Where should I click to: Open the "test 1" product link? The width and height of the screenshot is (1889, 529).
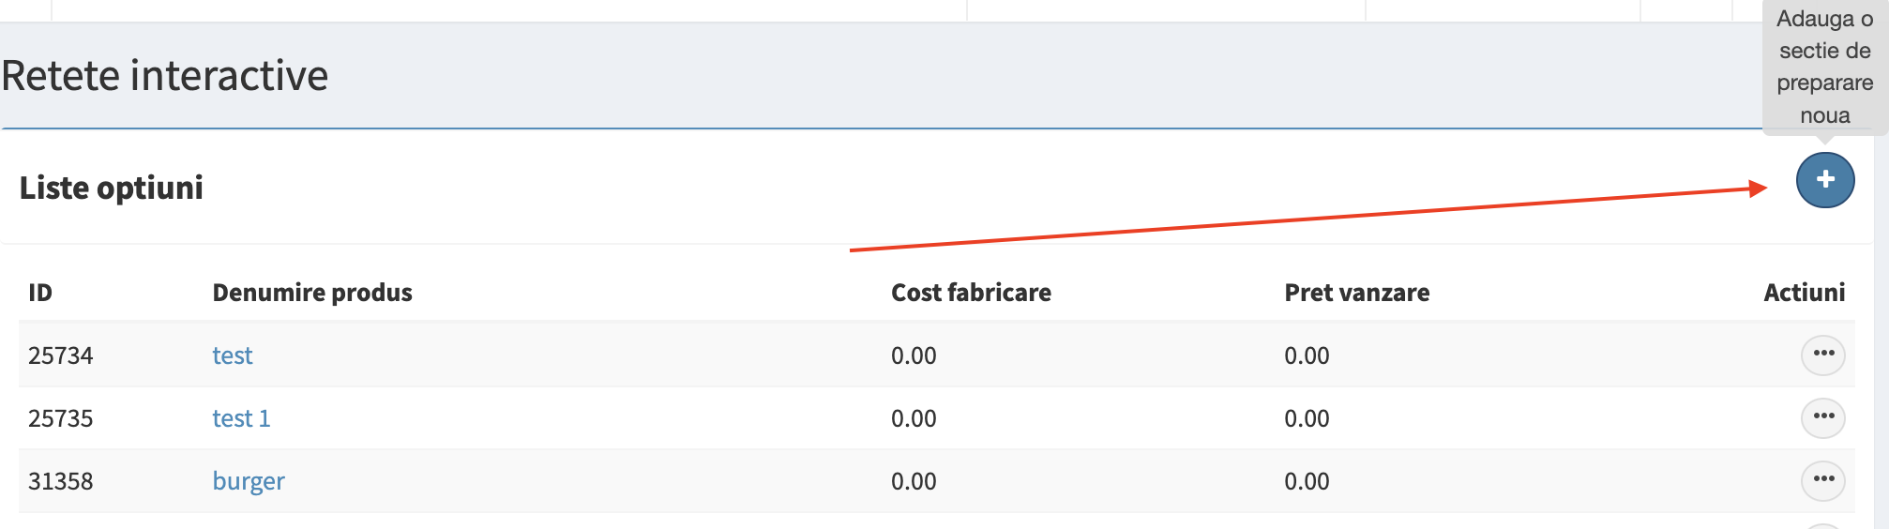(x=241, y=418)
